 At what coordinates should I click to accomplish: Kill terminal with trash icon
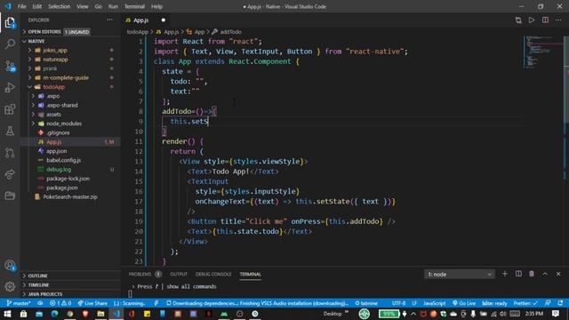coord(532,274)
